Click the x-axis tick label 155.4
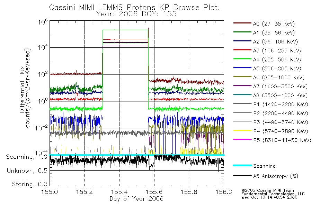 click(119, 192)
